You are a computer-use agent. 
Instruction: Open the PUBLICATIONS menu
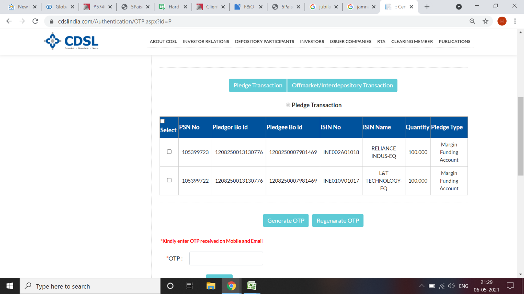pyautogui.click(x=455, y=41)
